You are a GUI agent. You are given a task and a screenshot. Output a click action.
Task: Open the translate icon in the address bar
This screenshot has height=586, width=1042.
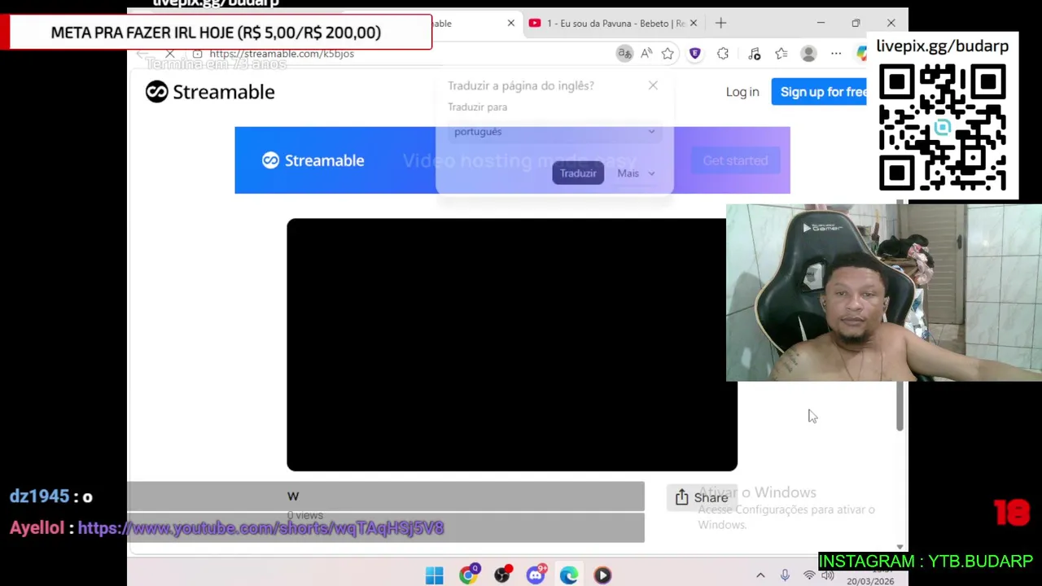click(624, 54)
